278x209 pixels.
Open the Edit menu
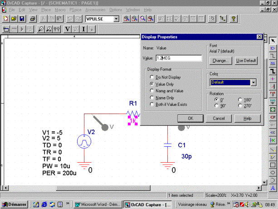[22, 10]
